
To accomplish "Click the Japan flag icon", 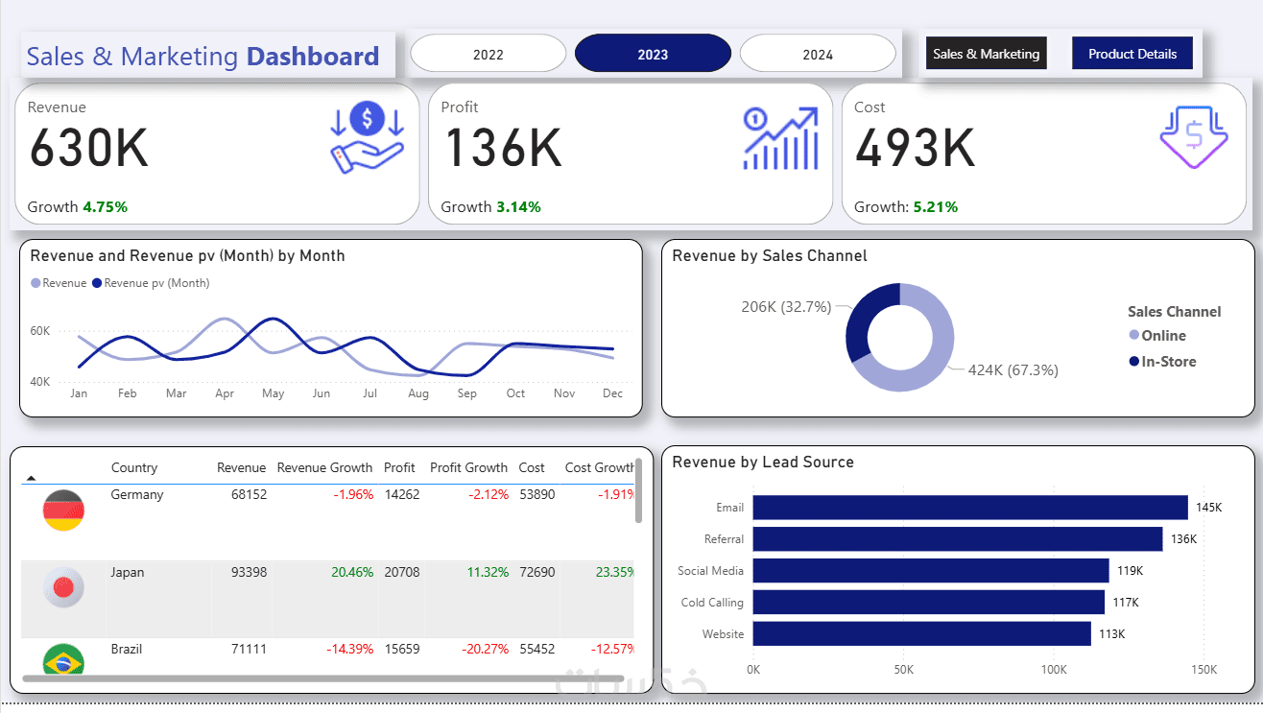I will (x=64, y=587).
